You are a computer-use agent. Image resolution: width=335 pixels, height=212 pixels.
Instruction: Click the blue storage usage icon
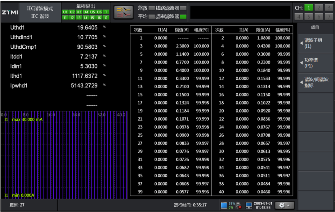coord(224,205)
